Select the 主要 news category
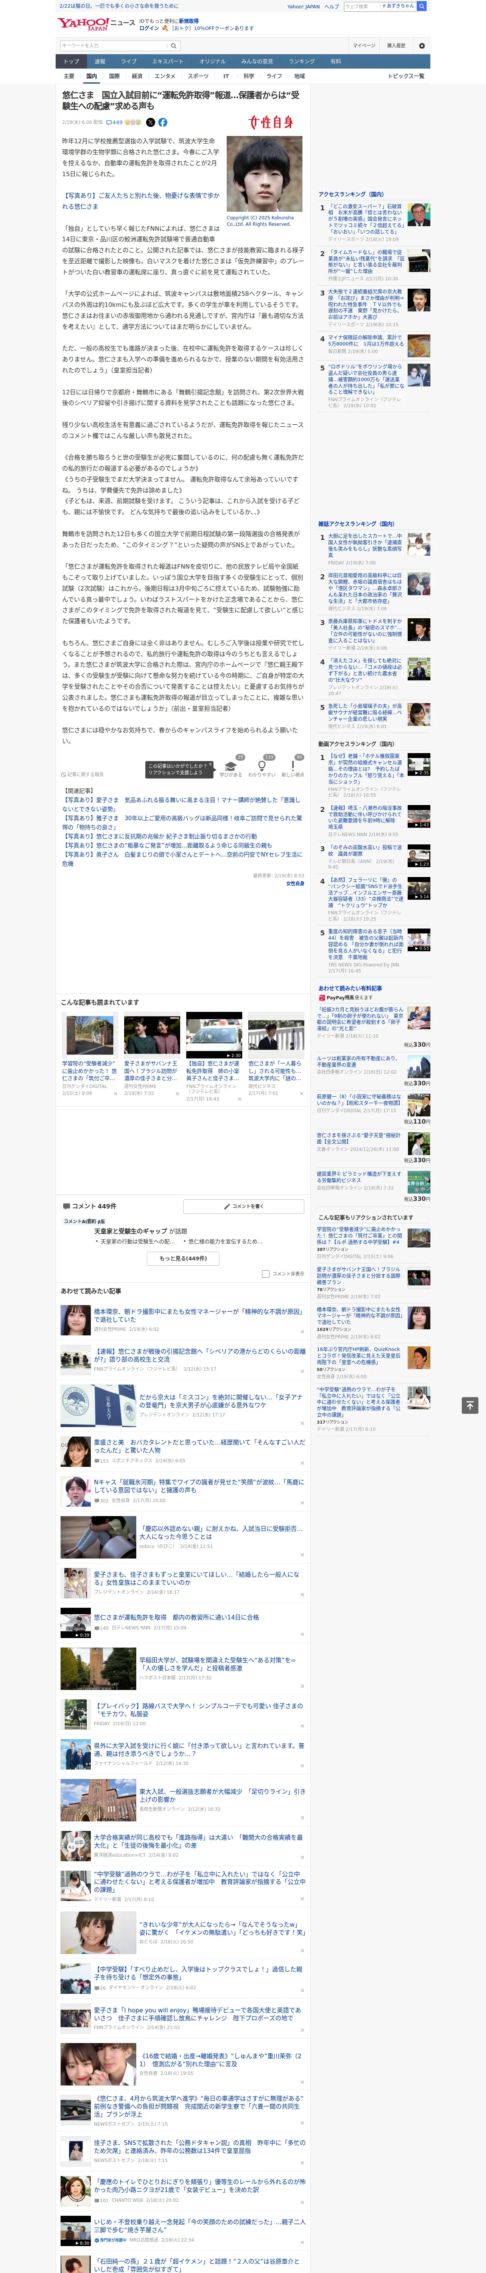Image resolution: width=486 pixels, height=2273 pixels. [x=69, y=76]
